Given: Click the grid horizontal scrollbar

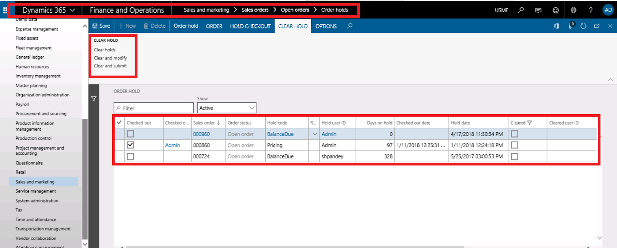Looking at the screenshot, I should tap(295, 247).
